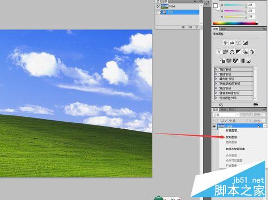Add a Photo Filter adjustment icon
The width and height of the screenshot is (268, 200).
[245, 51]
